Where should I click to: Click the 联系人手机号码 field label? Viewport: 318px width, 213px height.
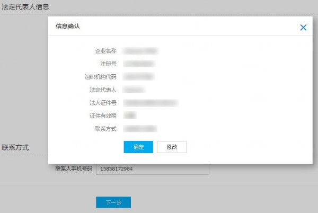pyautogui.click(x=74, y=169)
